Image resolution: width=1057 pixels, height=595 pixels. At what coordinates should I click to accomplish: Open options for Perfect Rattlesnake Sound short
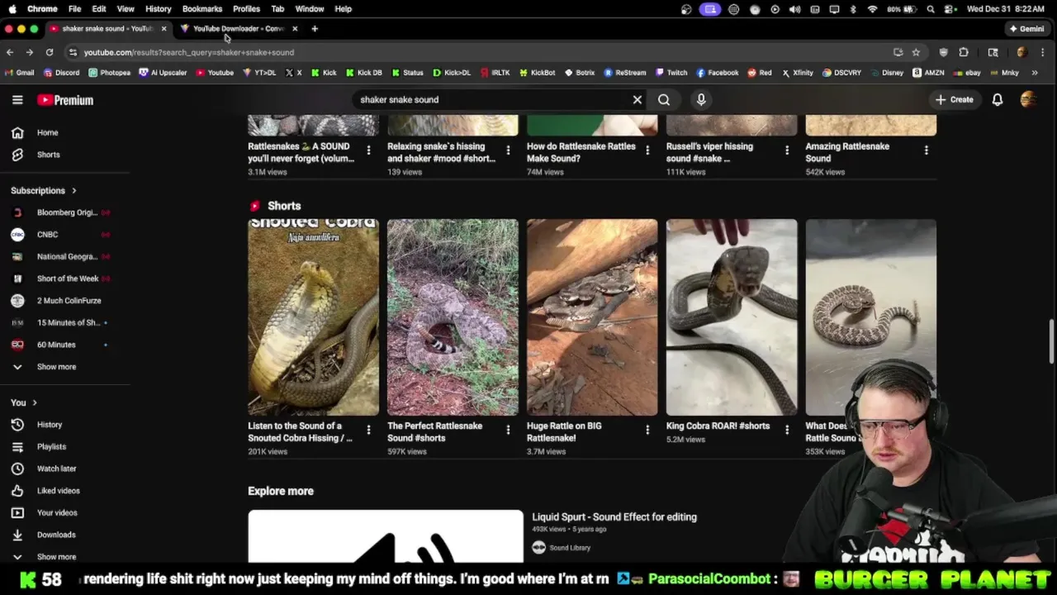click(508, 430)
